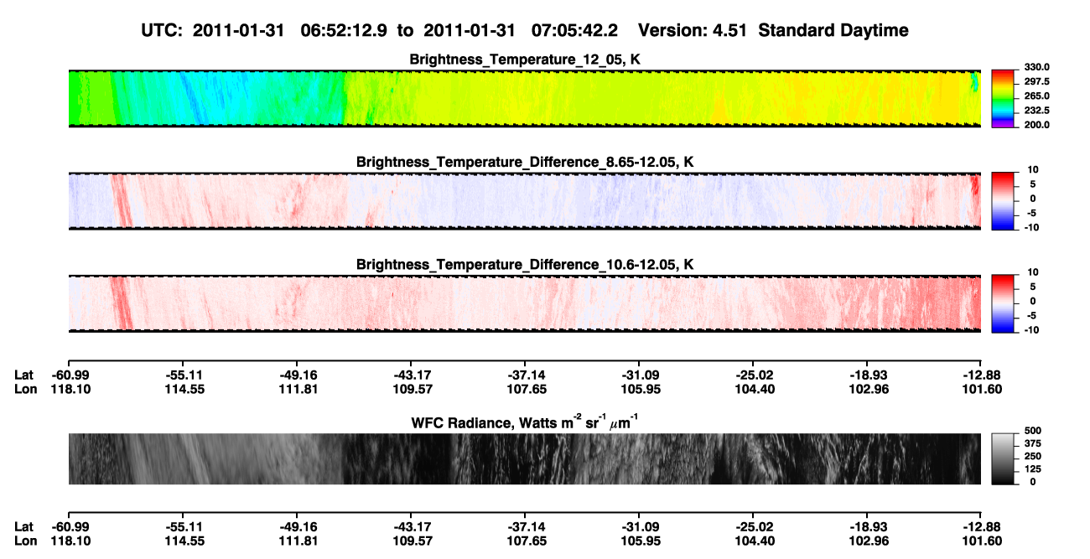Viewport: 1090px width, 559px height.
Task: Click longitude 107.65 under the WFC Radiance panel
Action: (525, 541)
